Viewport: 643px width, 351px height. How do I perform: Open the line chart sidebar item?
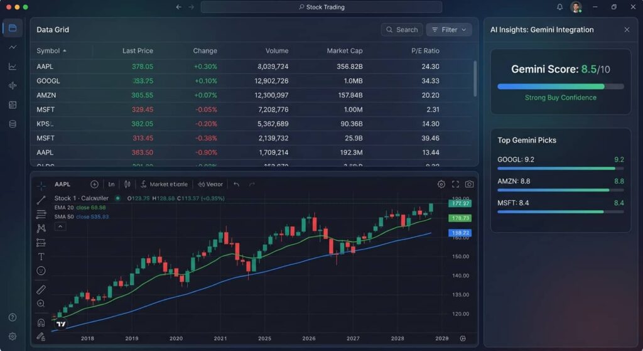coord(13,47)
